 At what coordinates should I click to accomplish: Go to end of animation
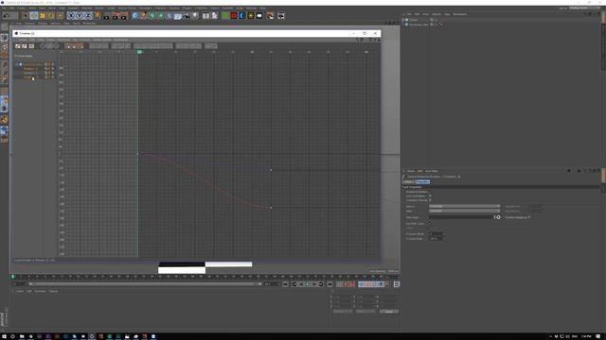click(x=330, y=284)
